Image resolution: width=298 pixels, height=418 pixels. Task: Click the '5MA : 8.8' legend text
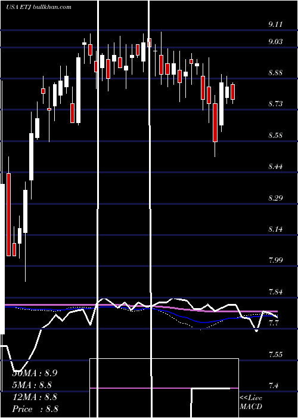pyautogui.click(x=32, y=385)
